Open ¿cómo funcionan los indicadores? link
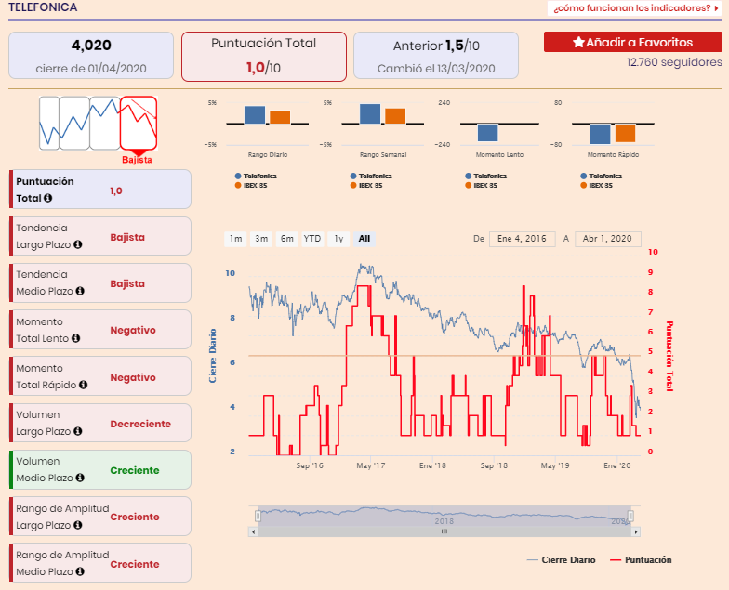Screen dimensions: 729x590 point(634,7)
